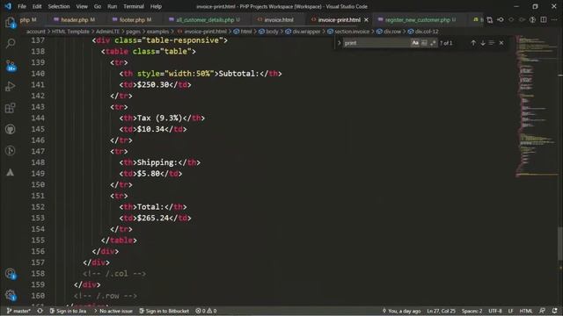Click the 'You, a day ago' blame entry
This screenshot has height=316, width=563.
coord(401,311)
